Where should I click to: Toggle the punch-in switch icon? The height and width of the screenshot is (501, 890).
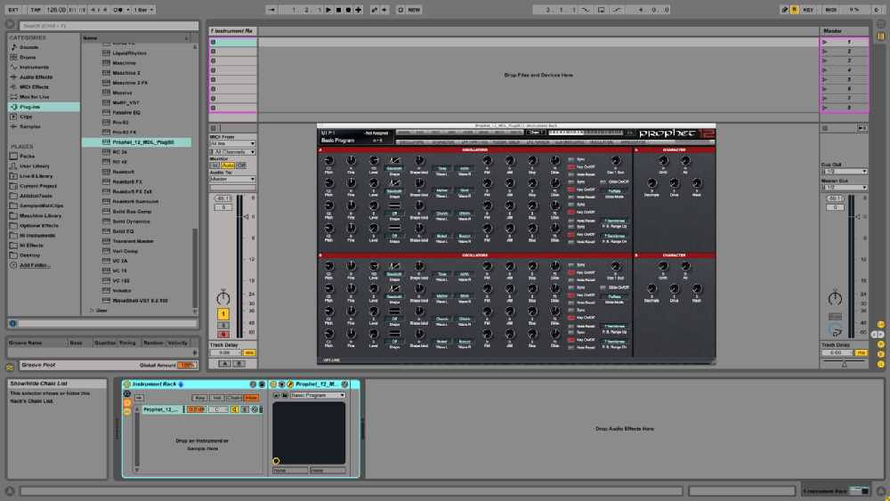[x=586, y=10]
